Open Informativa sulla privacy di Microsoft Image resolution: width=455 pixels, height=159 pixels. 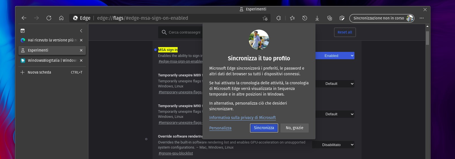pos(242,118)
